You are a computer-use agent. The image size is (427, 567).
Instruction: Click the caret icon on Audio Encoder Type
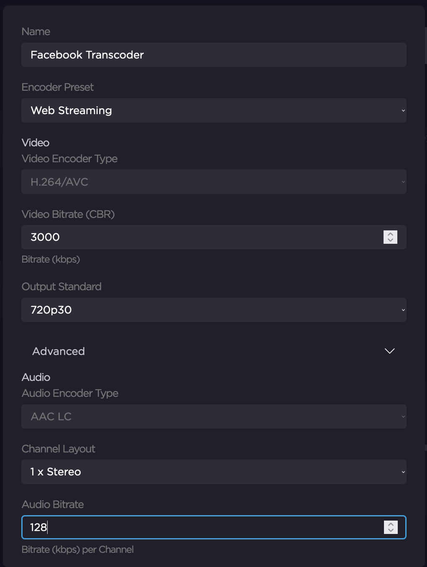pyautogui.click(x=403, y=416)
